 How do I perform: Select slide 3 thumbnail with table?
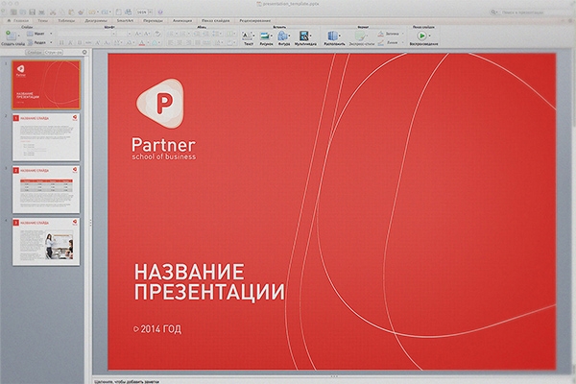pos(46,189)
